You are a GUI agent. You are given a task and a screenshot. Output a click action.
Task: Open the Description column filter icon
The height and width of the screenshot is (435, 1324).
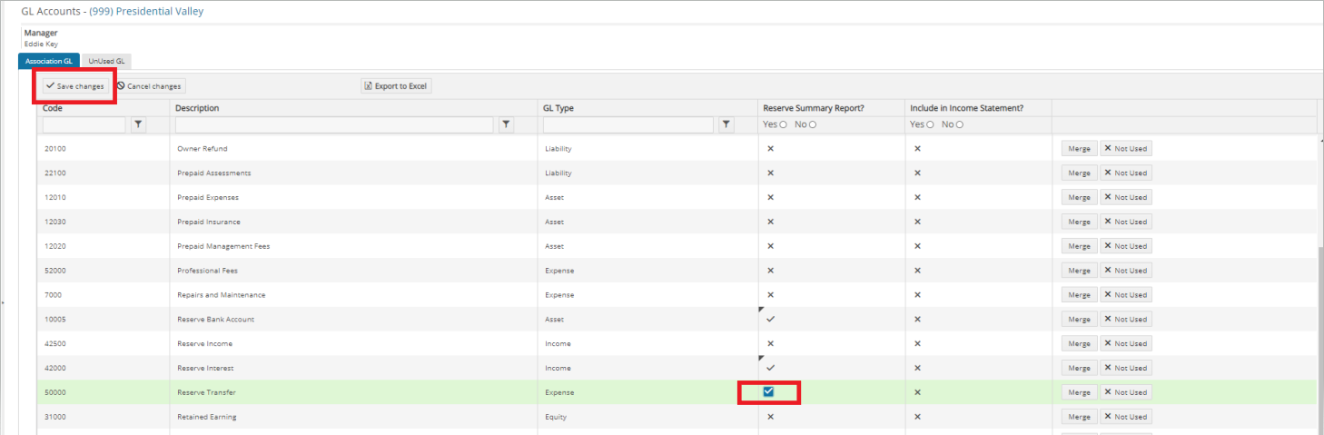click(x=507, y=124)
